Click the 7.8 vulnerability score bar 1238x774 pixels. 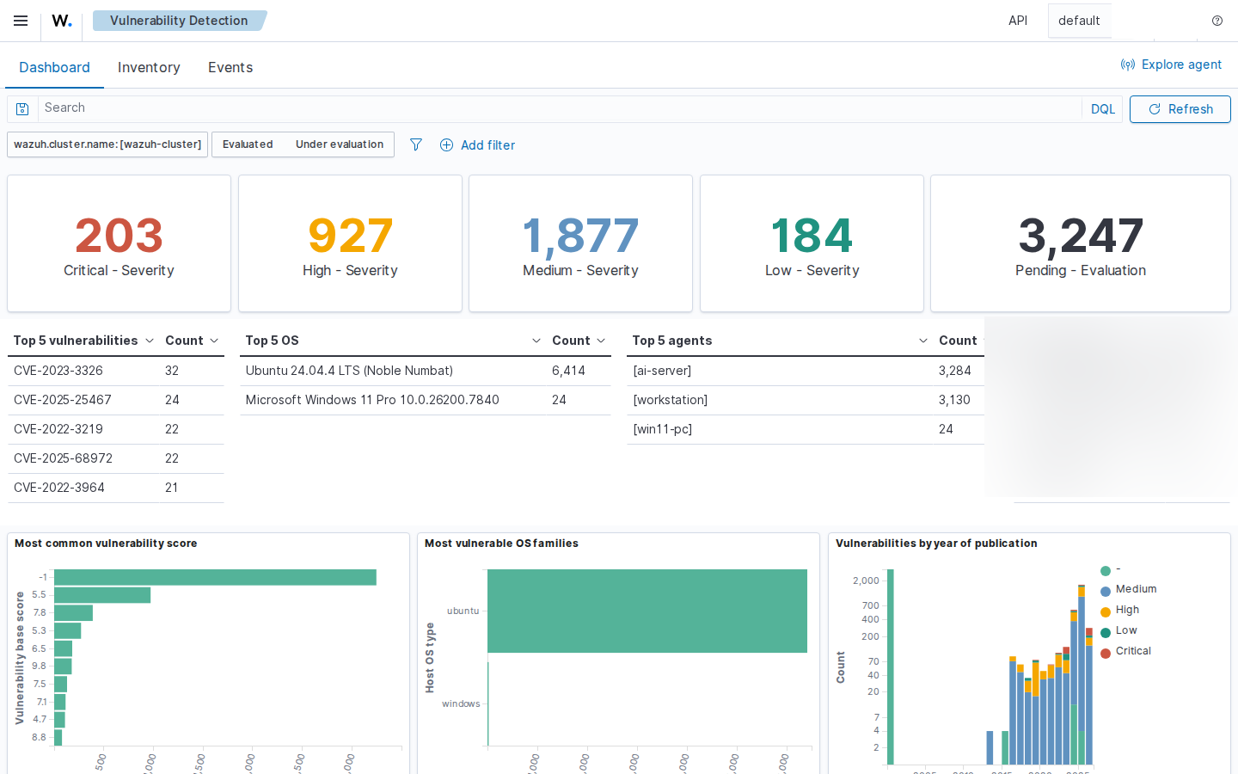[73, 613]
